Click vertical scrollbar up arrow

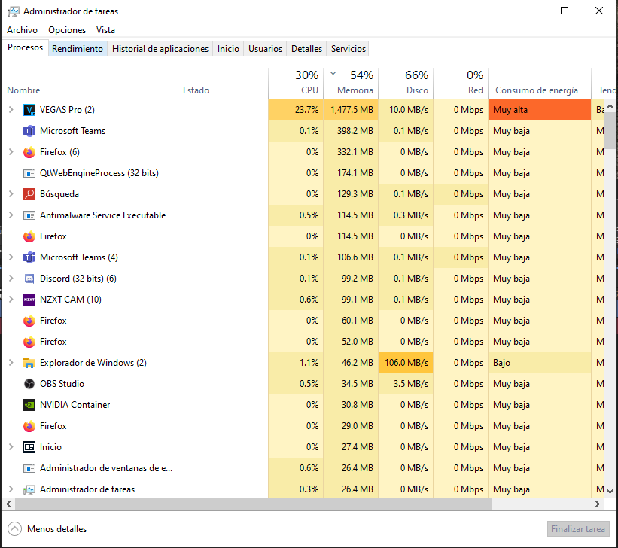pyautogui.click(x=610, y=106)
